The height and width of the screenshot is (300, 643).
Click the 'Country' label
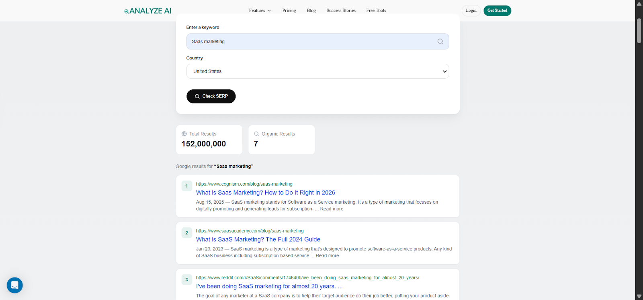pyautogui.click(x=195, y=58)
